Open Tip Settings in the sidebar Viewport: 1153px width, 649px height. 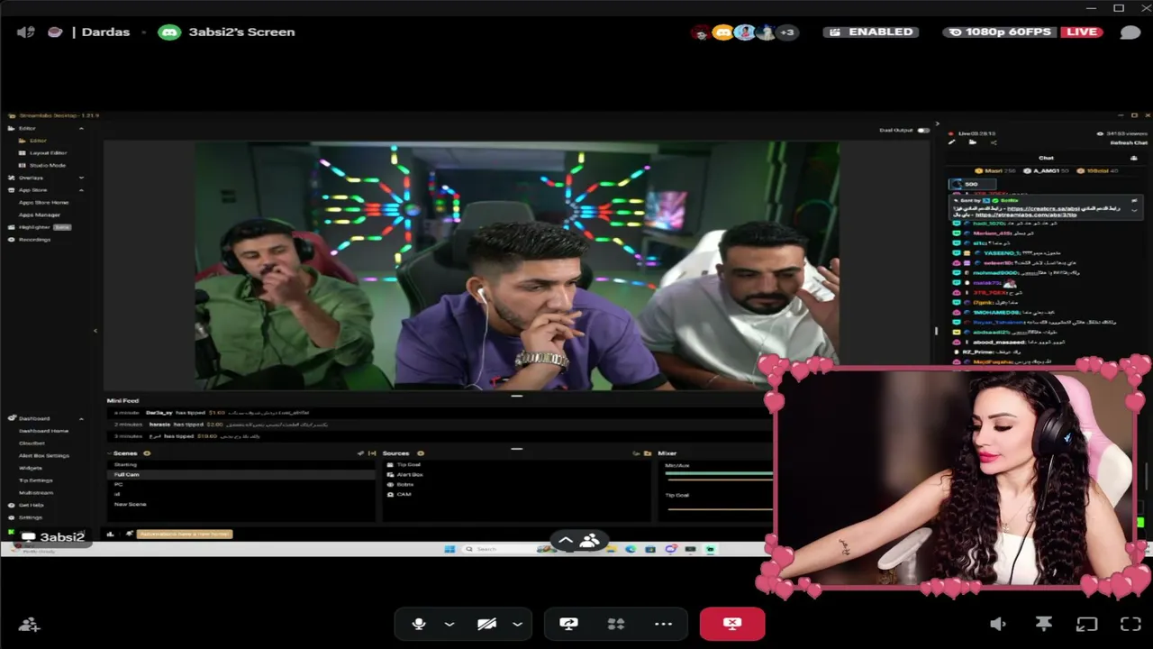coord(36,480)
